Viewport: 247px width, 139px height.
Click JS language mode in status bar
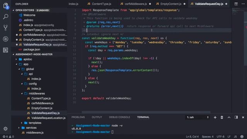pyautogui.click(x=235, y=137)
